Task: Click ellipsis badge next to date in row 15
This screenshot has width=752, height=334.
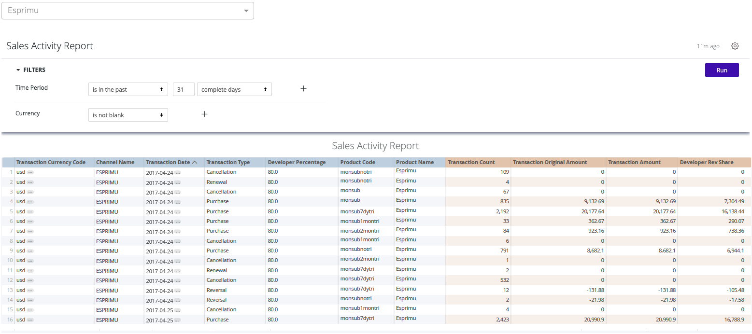Action: coord(177,310)
